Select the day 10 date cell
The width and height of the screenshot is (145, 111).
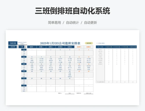tap(70, 57)
